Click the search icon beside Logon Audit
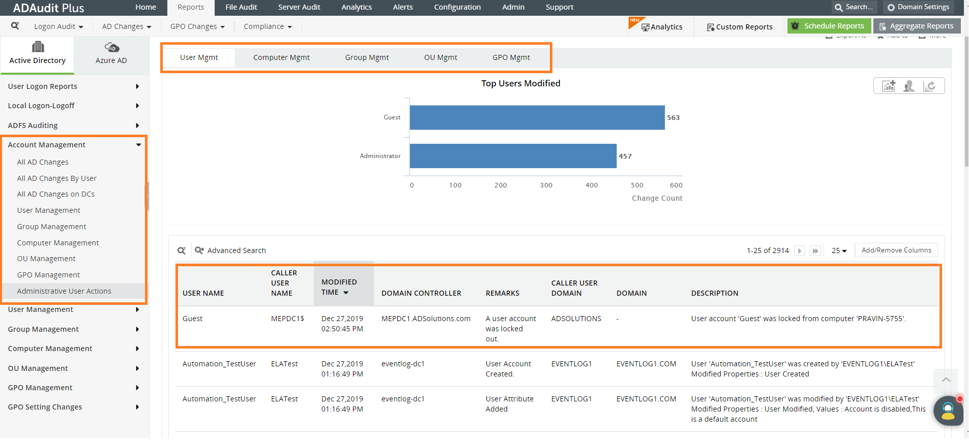This screenshot has height=440, width=969. point(15,26)
